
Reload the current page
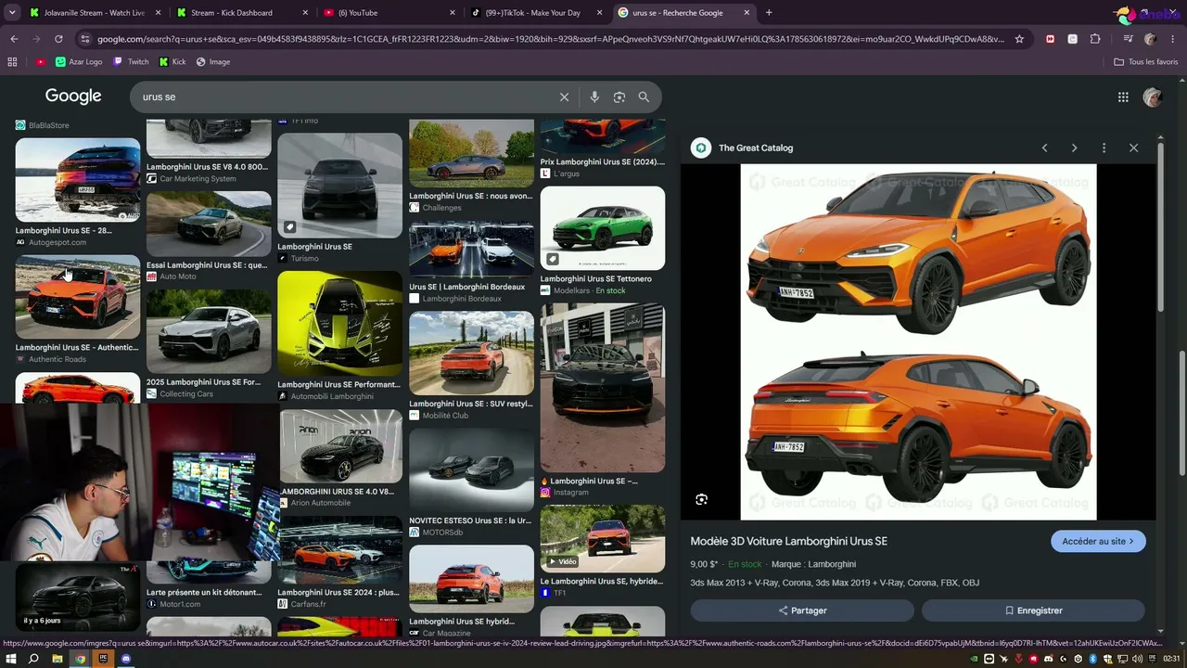point(58,39)
